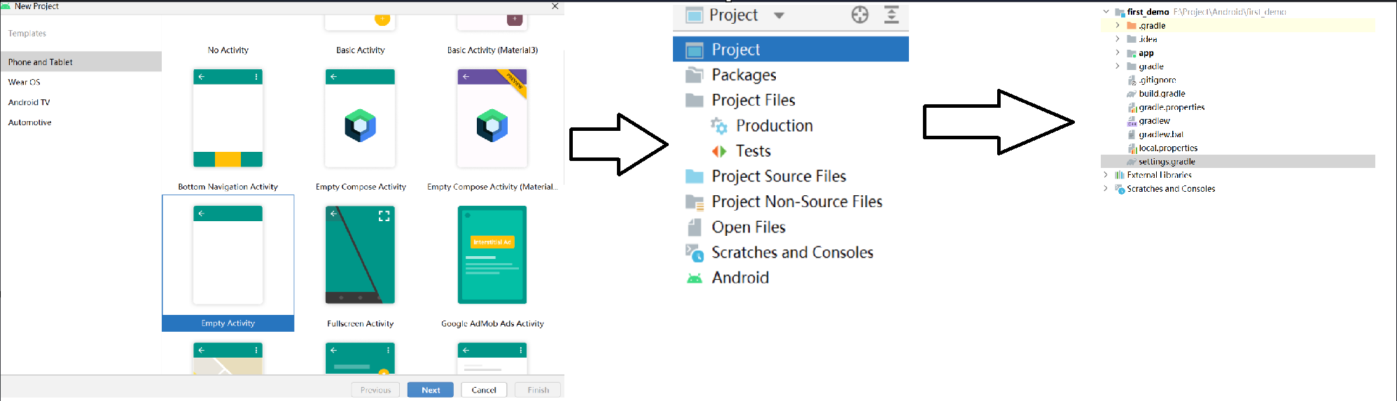Image resolution: width=1397 pixels, height=401 pixels.
Task: Select Empty Compose Activity (Material3) template
Action: [492, 118]
